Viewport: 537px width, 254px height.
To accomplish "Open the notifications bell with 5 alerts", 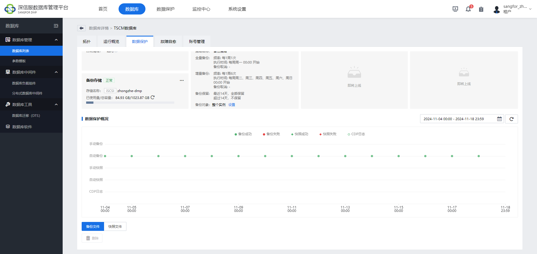I will (468, 9).
